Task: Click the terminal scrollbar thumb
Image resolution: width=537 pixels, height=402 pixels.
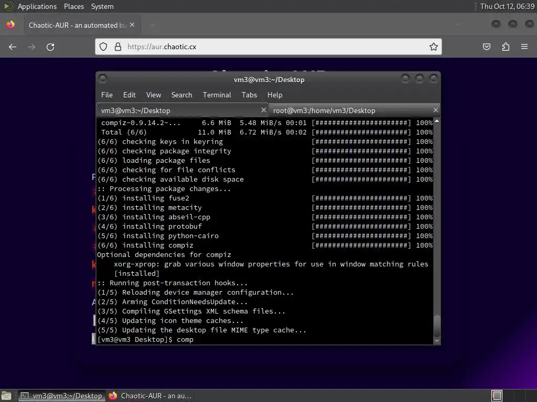Action: [x=437, y=326]
